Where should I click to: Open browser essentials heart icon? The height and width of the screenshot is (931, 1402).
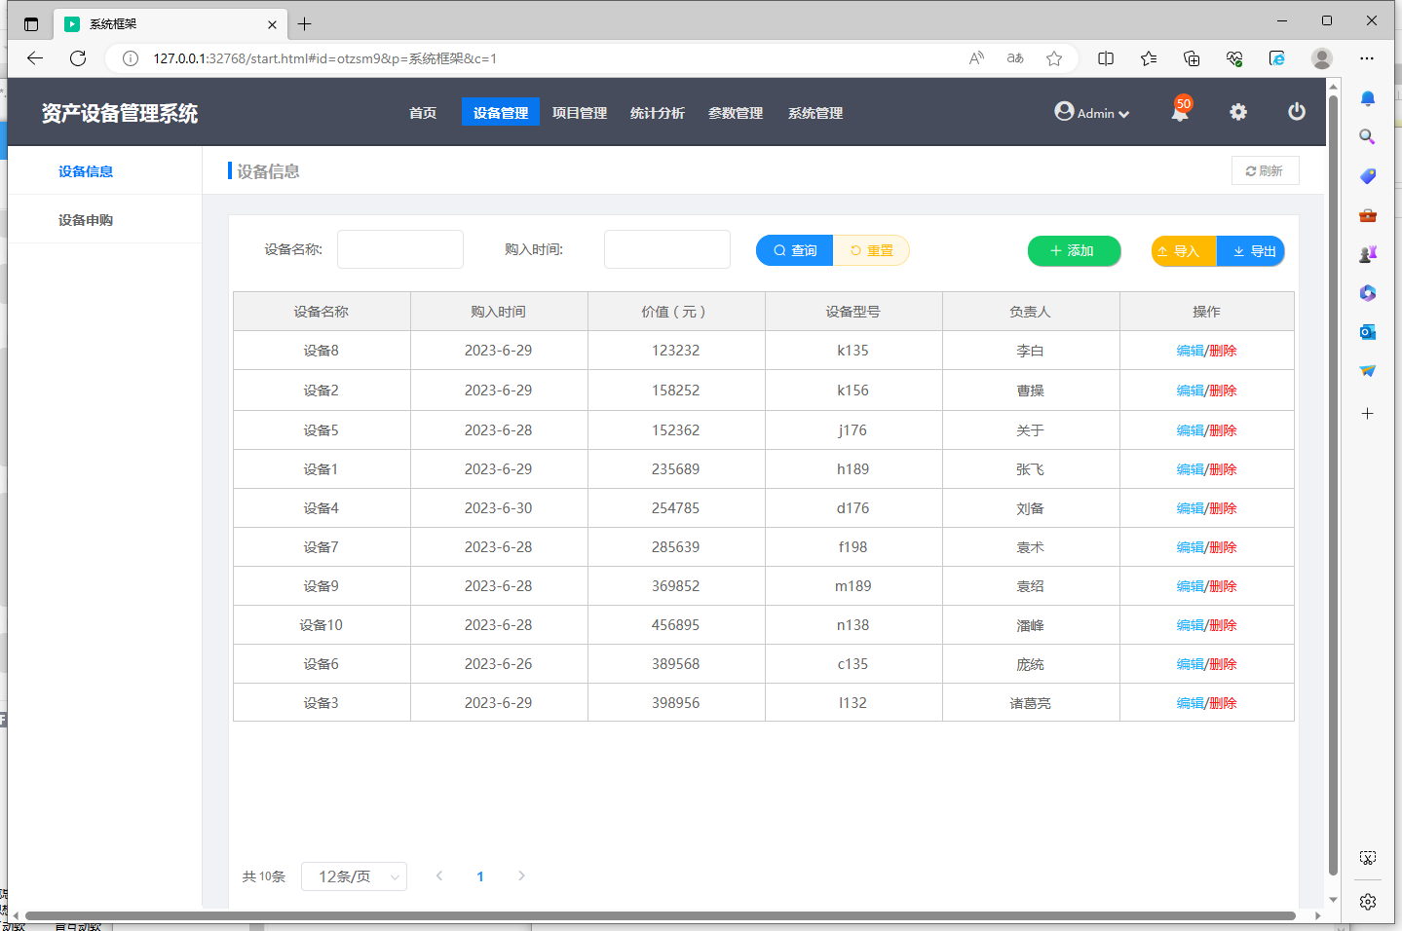[1234, 58]
